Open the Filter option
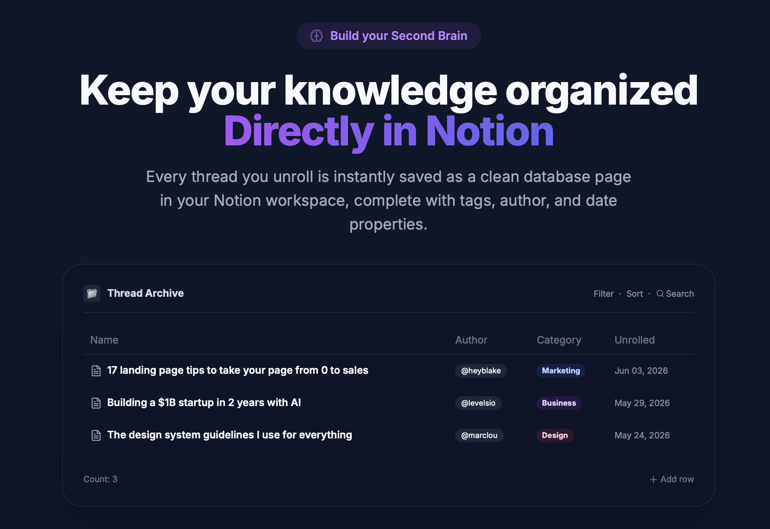 tap(603, 294)
